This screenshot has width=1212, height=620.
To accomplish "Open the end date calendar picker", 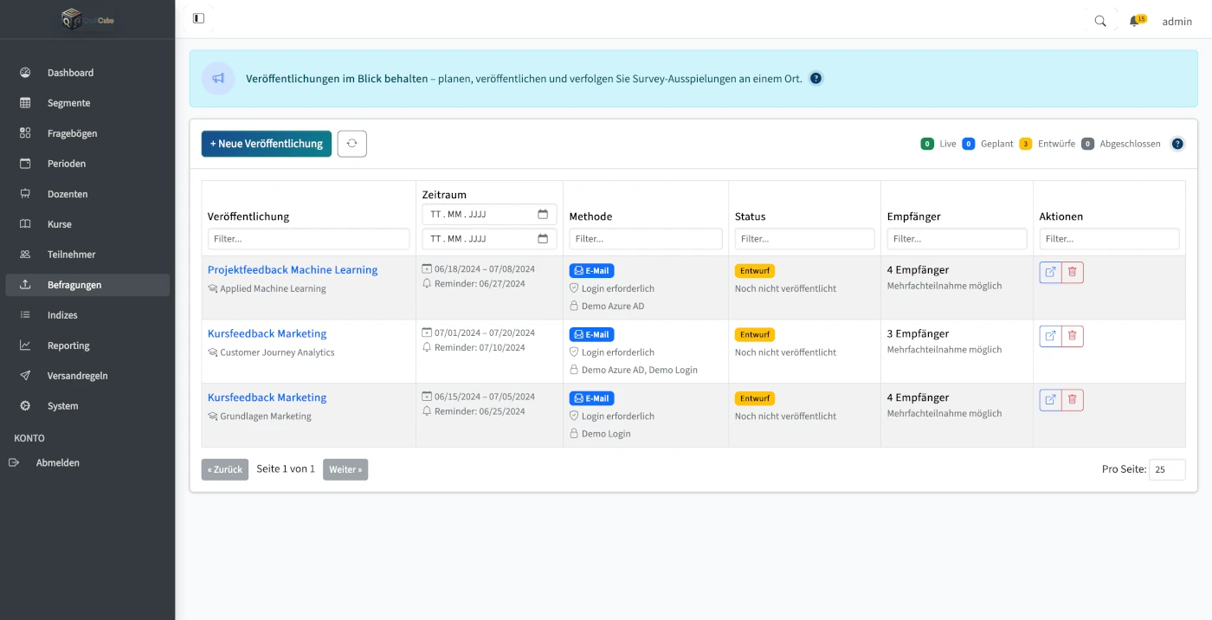I will [543, 238].
